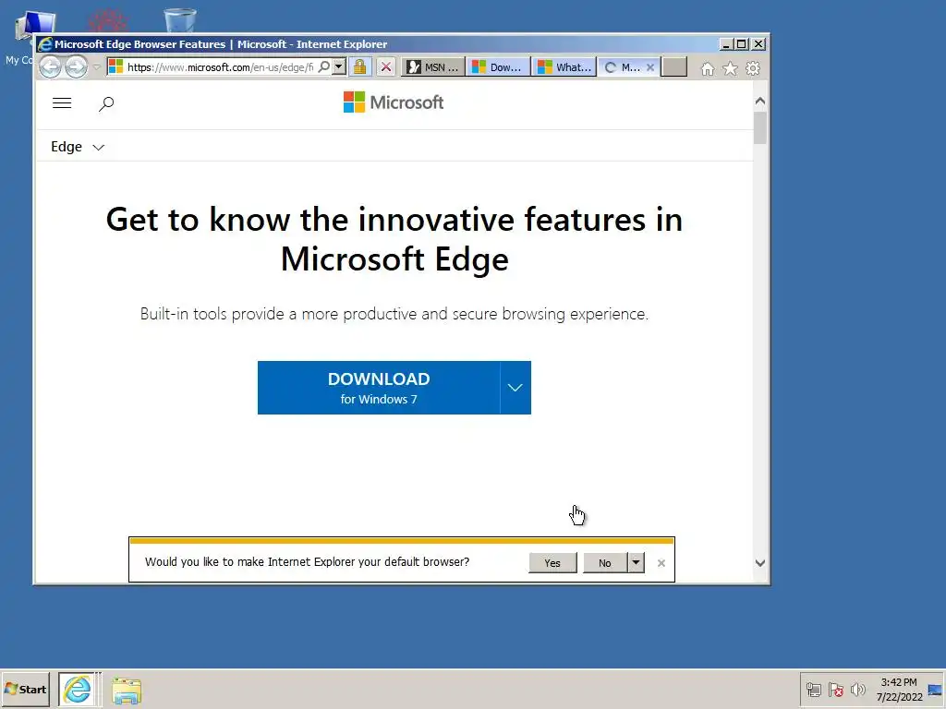Viewport: 946px width, 709px height.
Task: Click the scrollbar up arrow
Action: [x=760, y=101]
